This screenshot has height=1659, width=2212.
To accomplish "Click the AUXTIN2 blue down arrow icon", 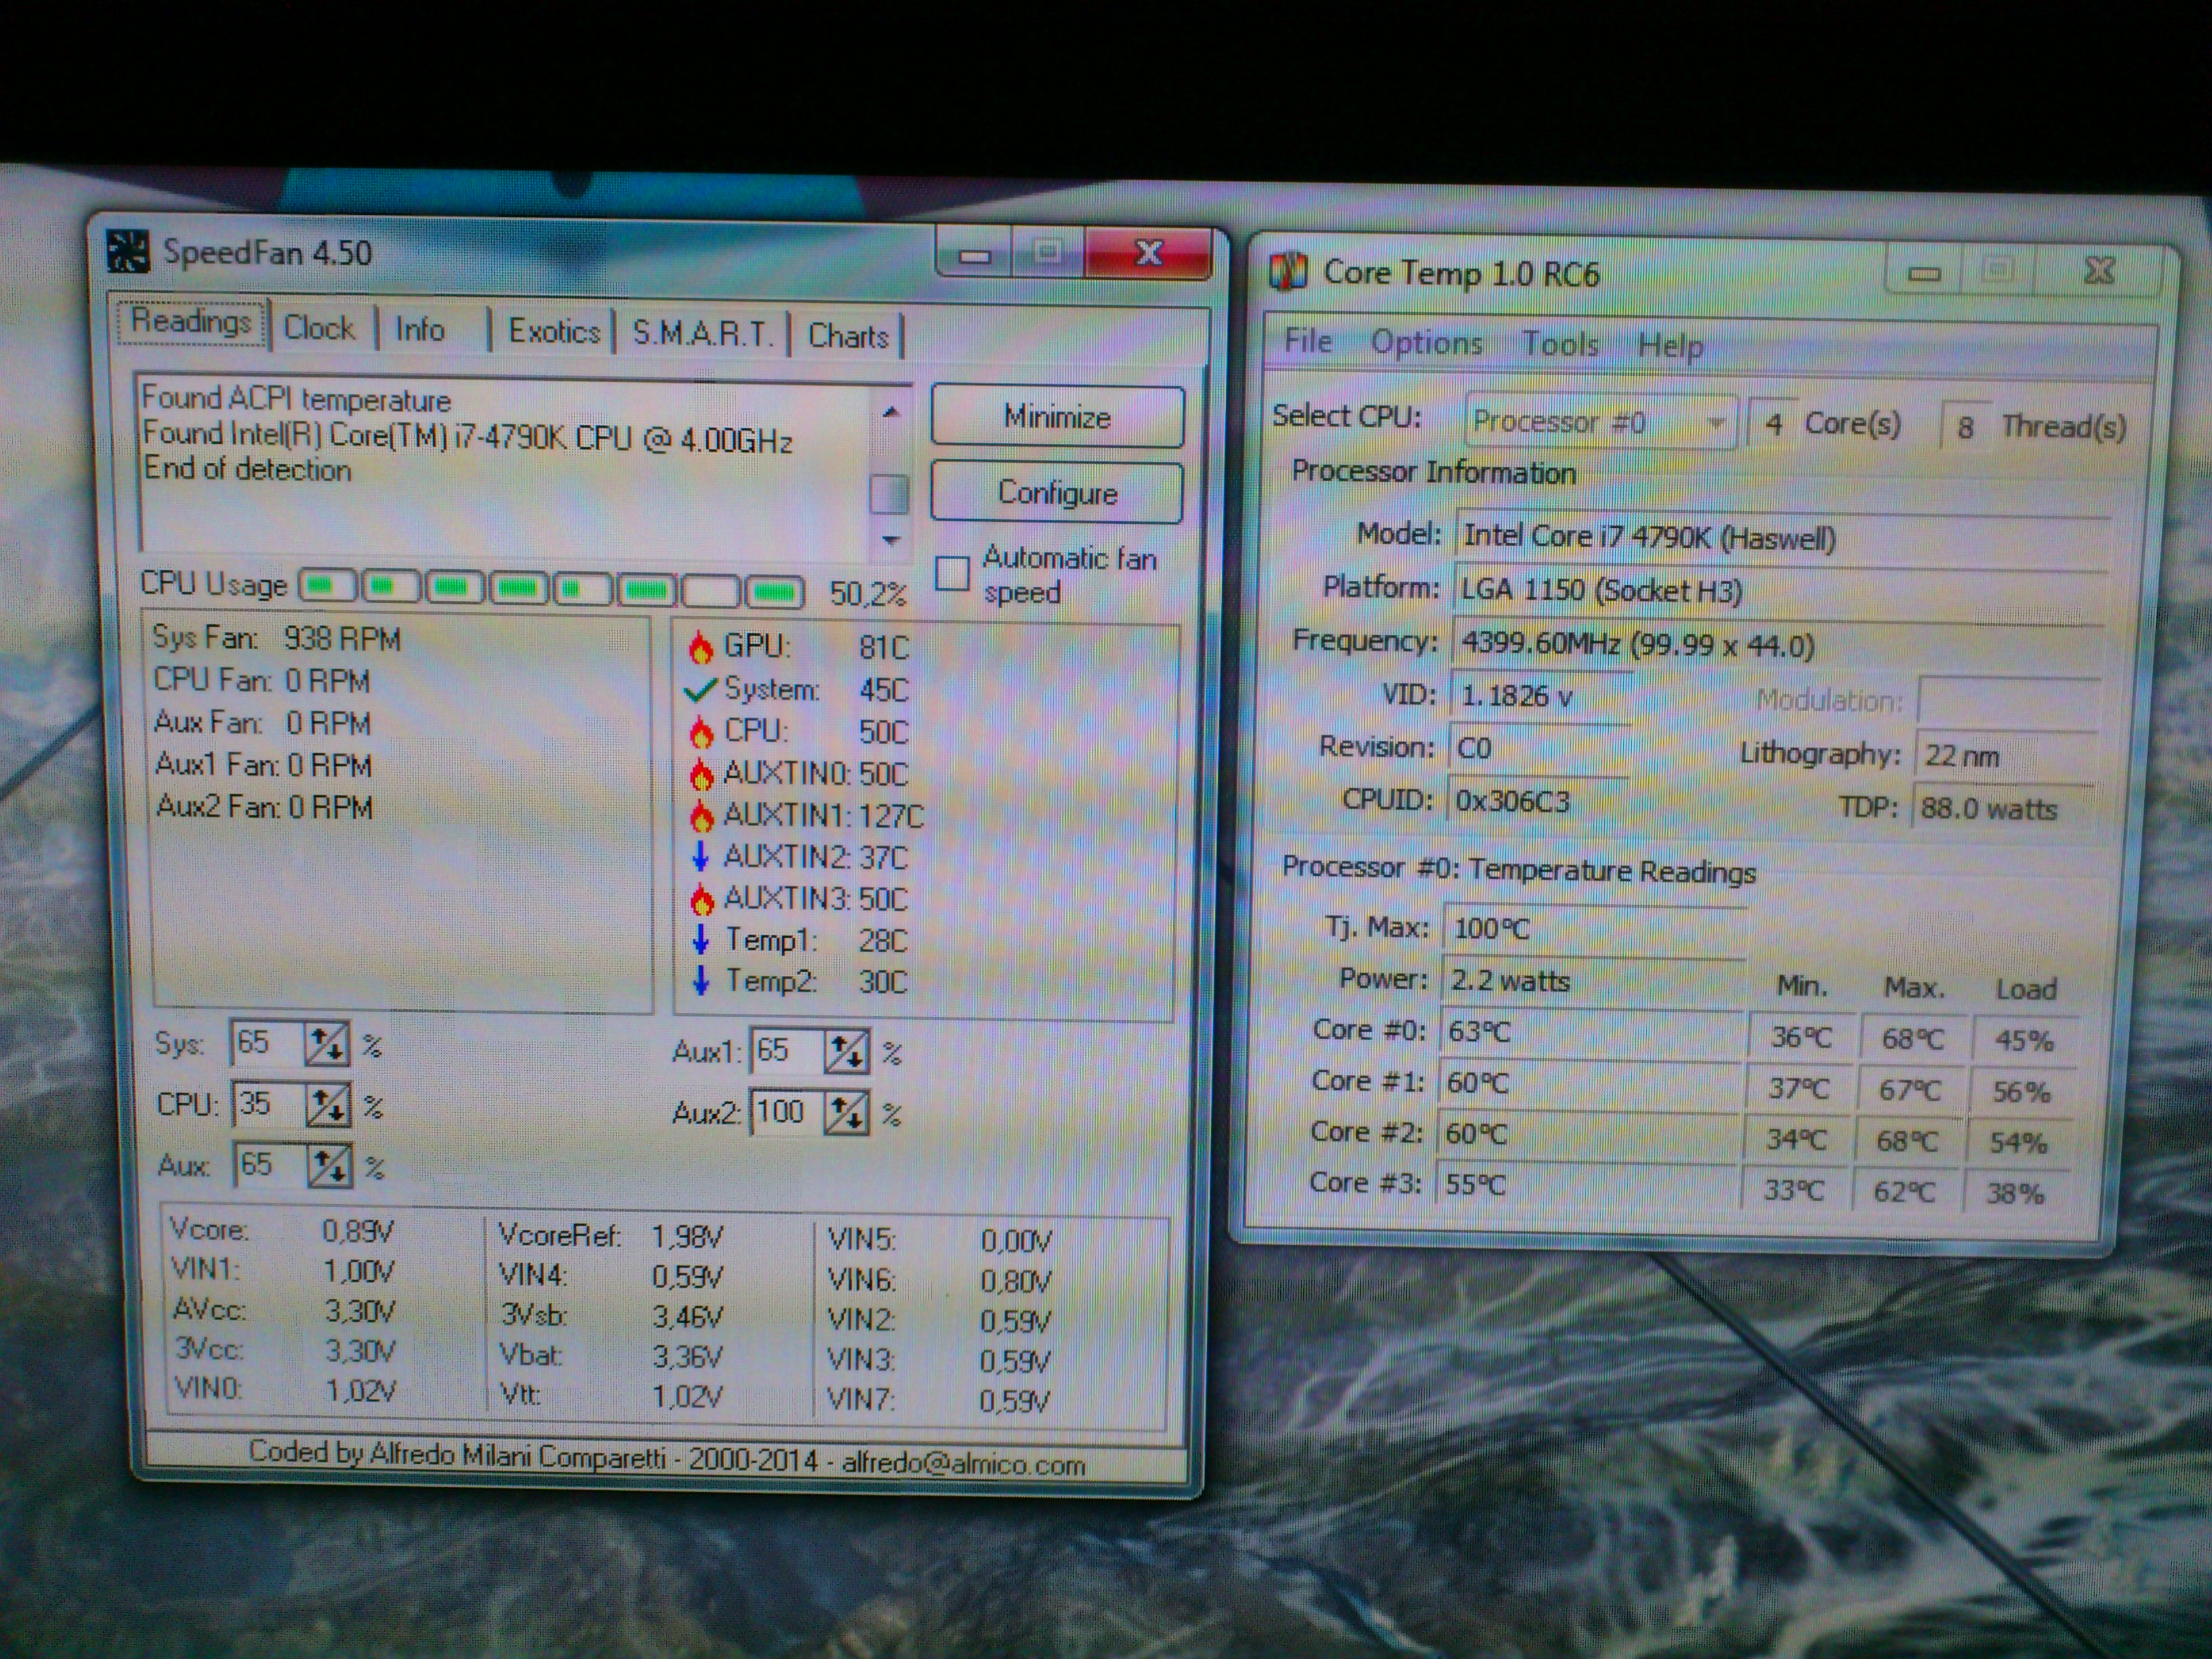I will pyautogui.click(x=701, y=856).
